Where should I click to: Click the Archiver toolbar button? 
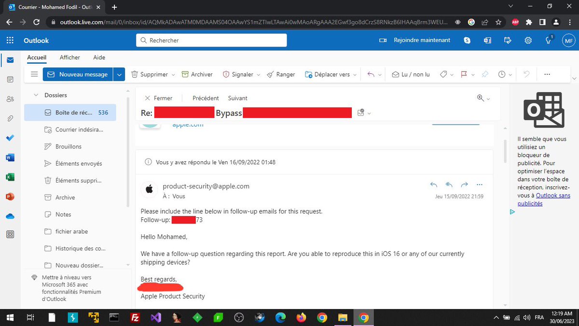pos(197,74)
